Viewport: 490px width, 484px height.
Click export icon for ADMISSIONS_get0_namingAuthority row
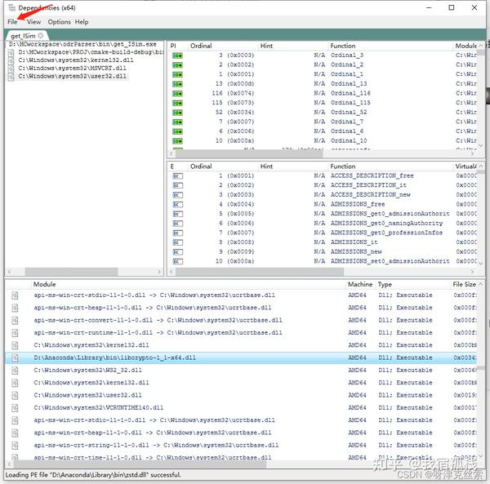click(x=177, y=224)
